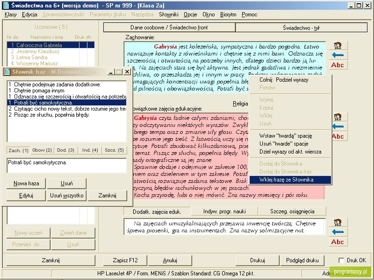Select student Całoroczna Gabriela in the list

point(50,45)
